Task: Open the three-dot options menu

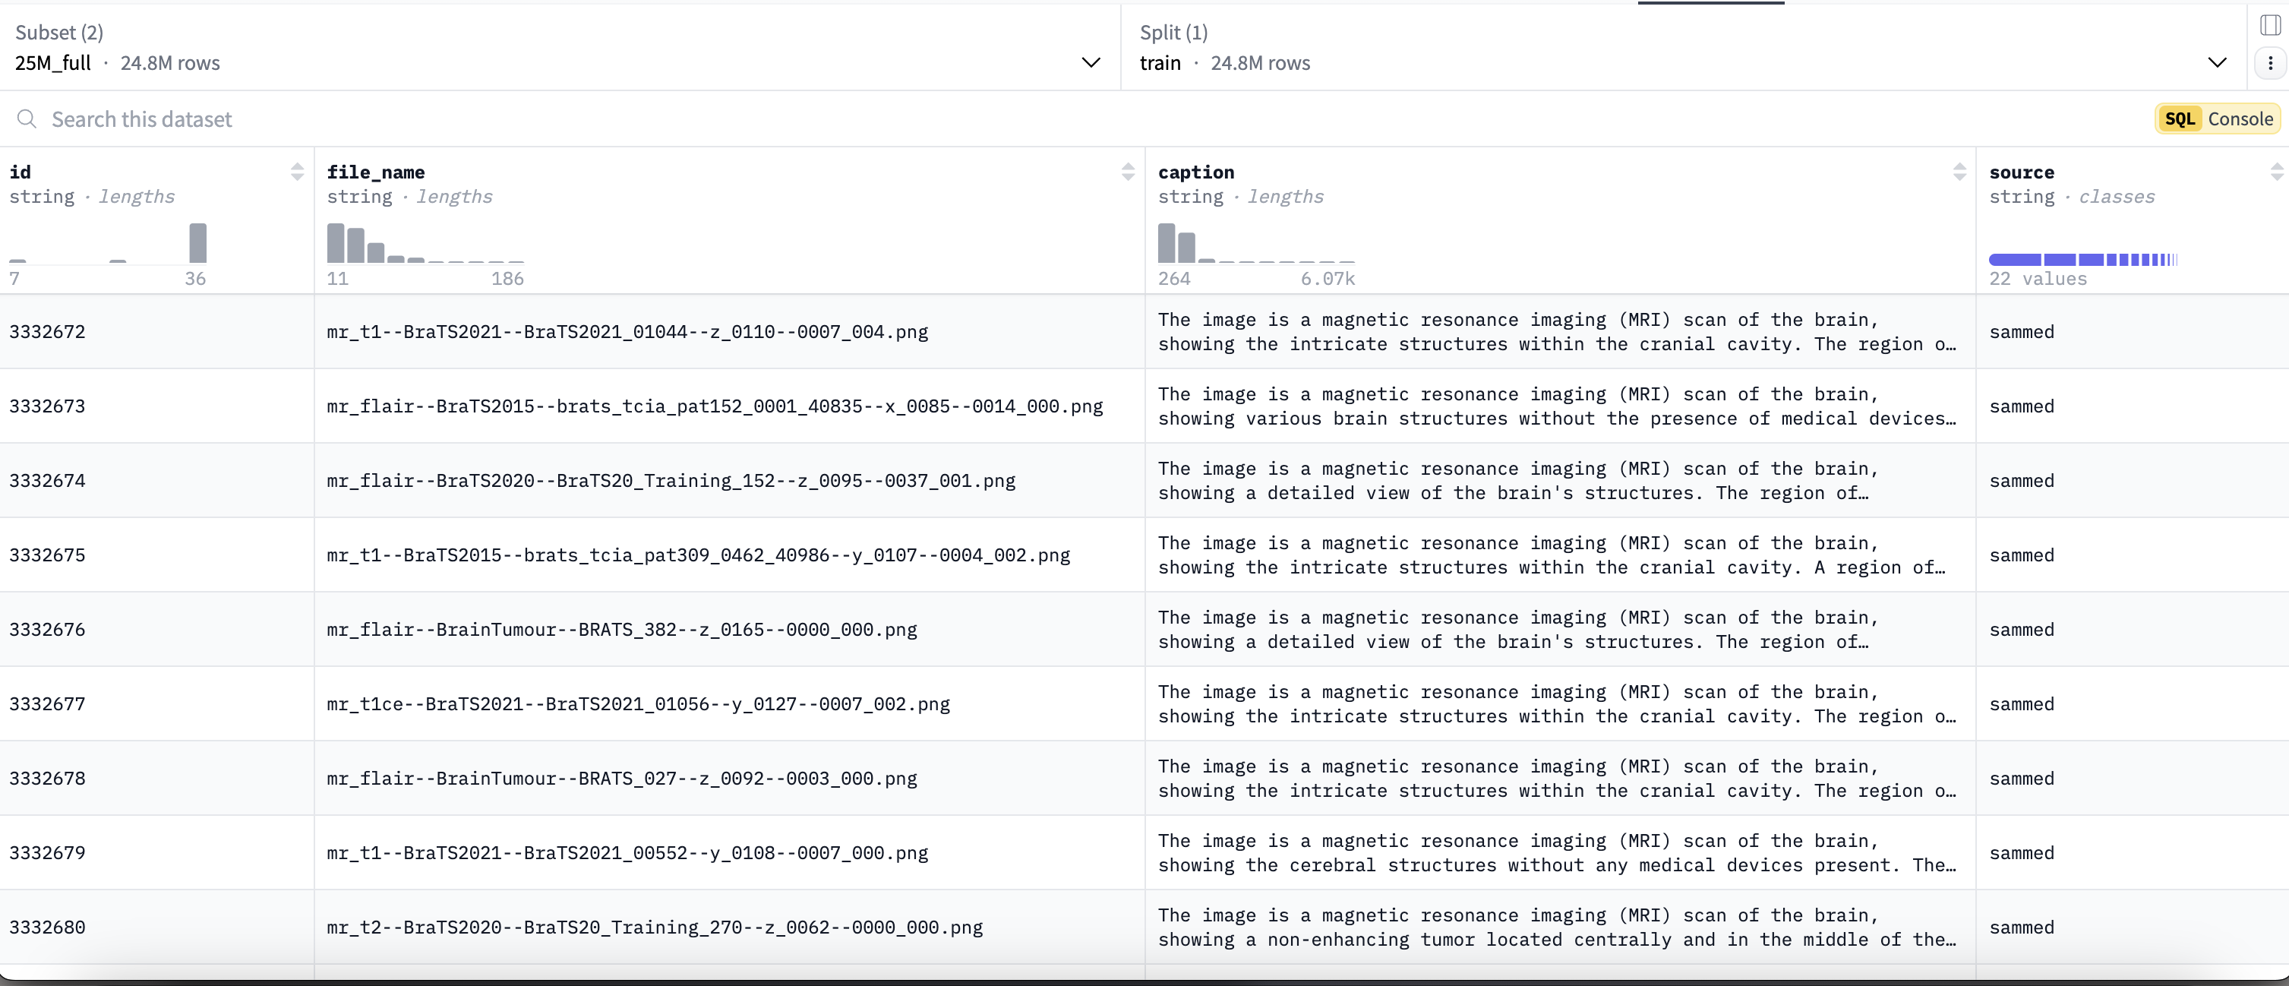Action: (x=2270, y=63)
